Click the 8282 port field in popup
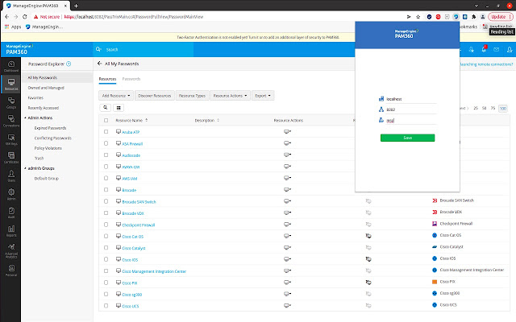Viewport: 516px width, 322px height. [411, 109]
